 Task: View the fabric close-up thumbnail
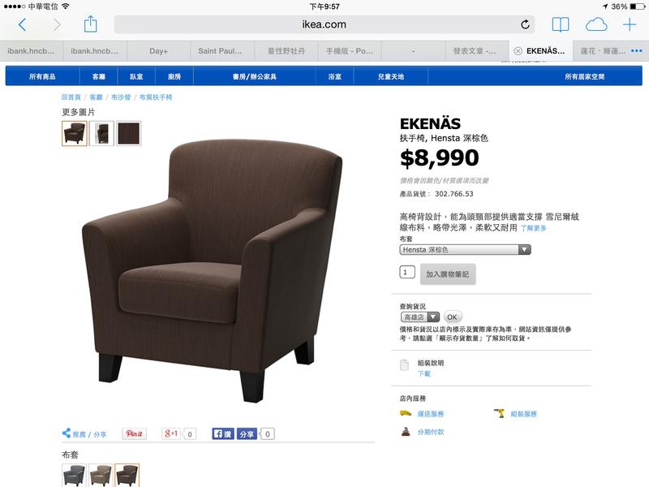tap(128, 133)
